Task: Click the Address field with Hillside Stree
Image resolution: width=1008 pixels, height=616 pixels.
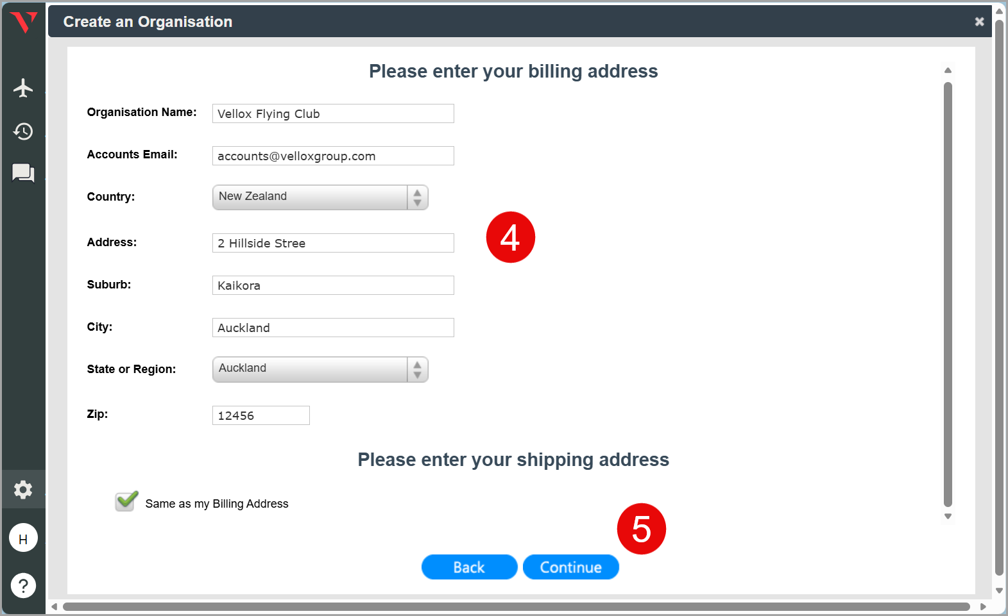Action: pyautogui.click(x=333, y=244)
